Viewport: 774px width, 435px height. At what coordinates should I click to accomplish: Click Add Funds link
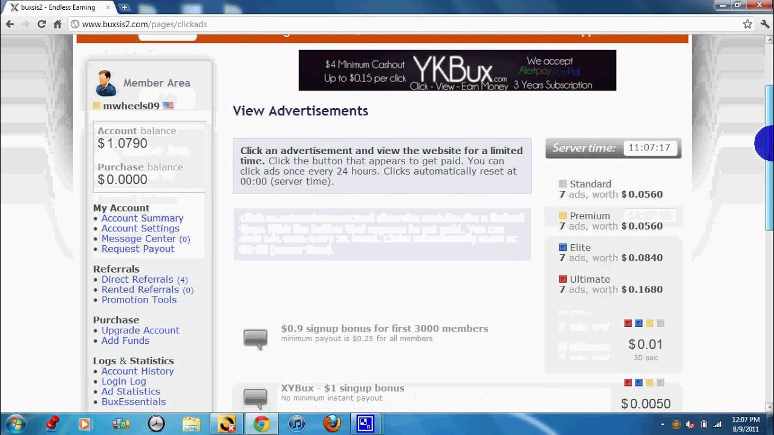click(x=125, y=341)
